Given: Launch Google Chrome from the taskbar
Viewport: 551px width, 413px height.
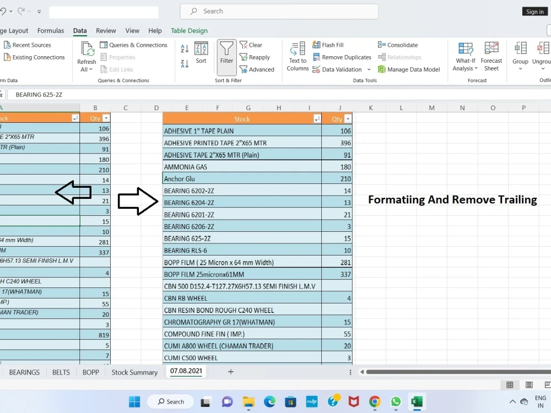Looking at the screenshot, I should point(375,401).
